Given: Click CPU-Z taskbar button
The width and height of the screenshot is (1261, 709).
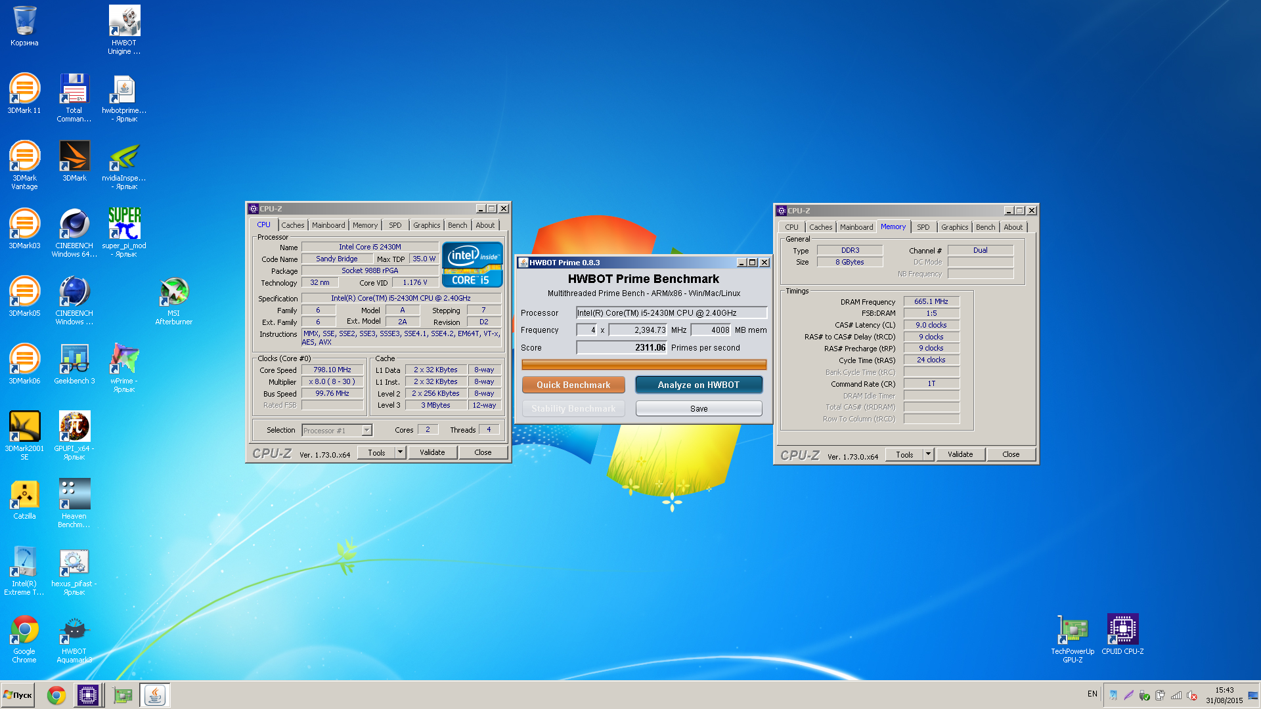Looking at the screenshot, I should 88,695.
